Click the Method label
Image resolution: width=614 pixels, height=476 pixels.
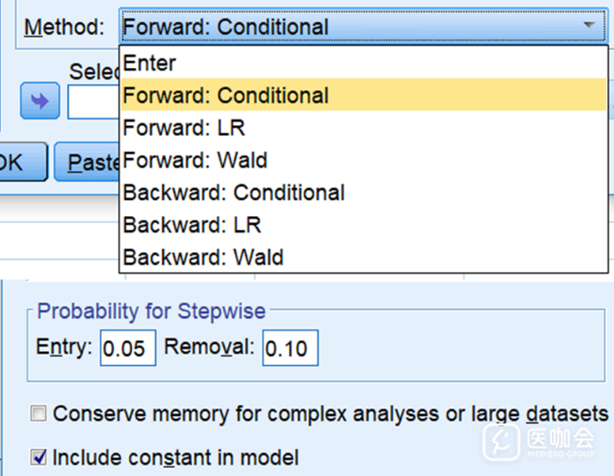click(63, 27)
